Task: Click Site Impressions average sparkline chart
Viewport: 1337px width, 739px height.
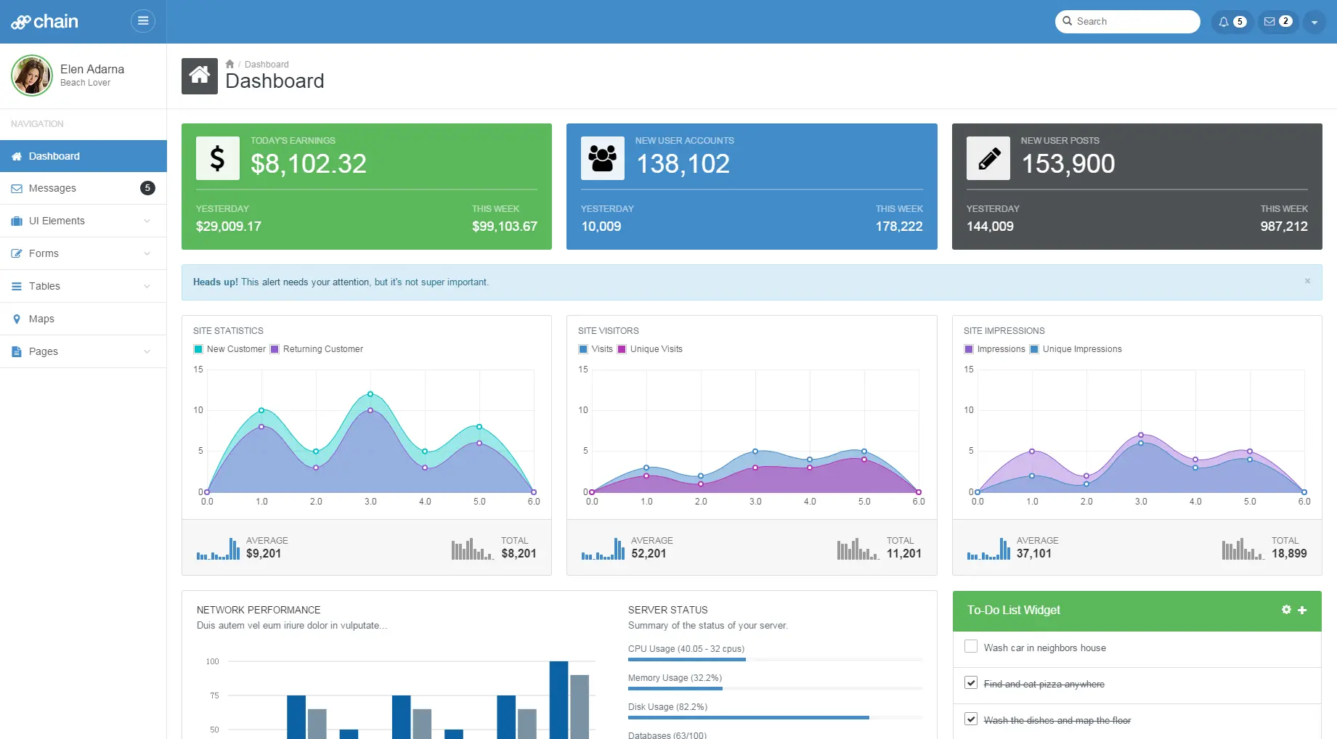Action: click(988, 549)
